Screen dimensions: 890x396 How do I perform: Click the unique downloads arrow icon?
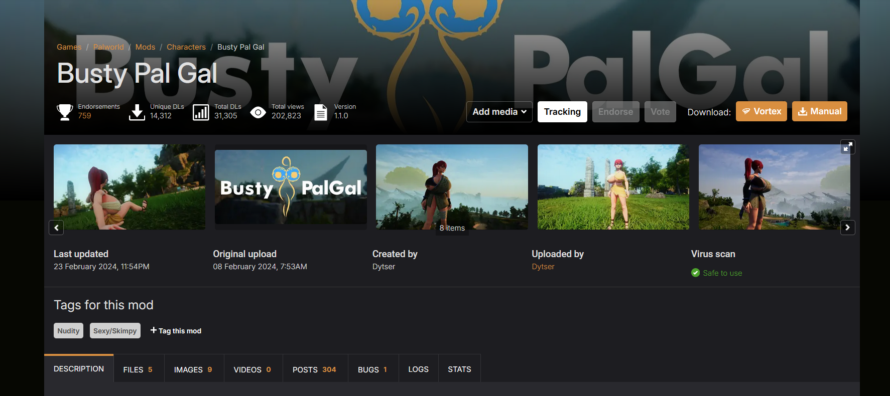click(x=137, y=112)
